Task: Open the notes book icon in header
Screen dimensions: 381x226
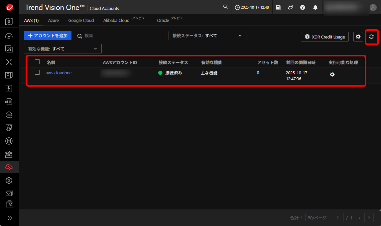Action: (279, 7)
